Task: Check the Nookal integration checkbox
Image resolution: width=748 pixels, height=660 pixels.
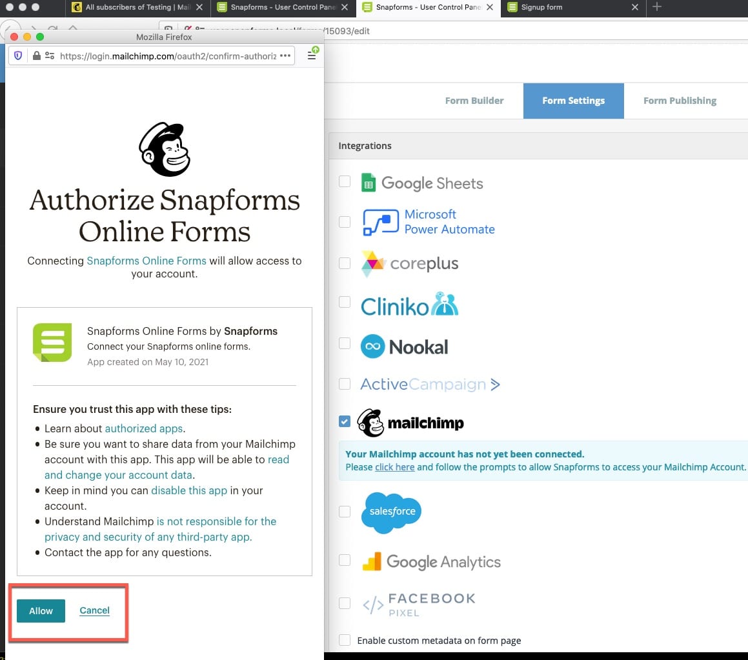Action: coord(345,343)
